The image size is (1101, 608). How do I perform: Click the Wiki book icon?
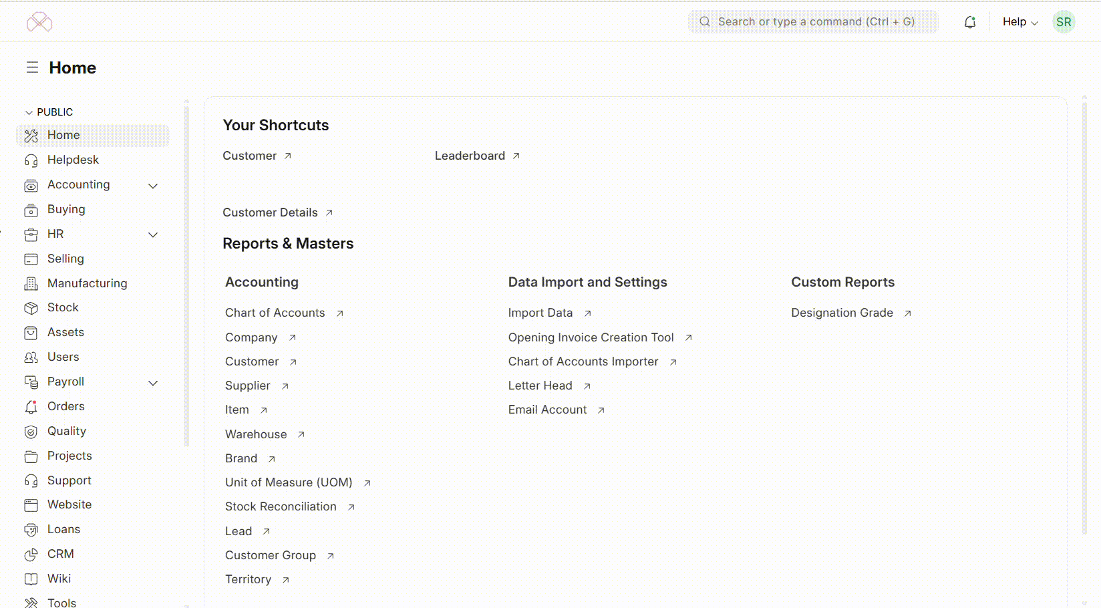[x=31, y=579]
